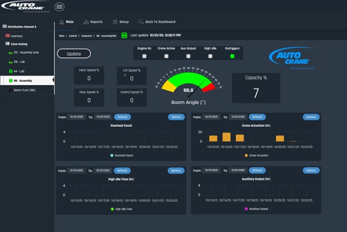Screen dimensions: 347x232
Task: Select 175 - Assembly area unit
Action: click(27, 53)
